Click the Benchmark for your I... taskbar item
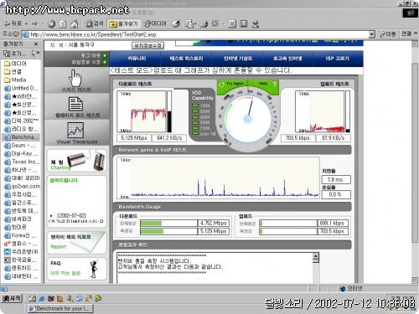 [60, 309]
